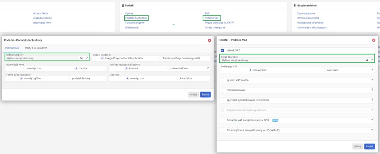Click search icon in VAT tax office field
Image resolution: width=380 pixels, height=154 pixels.
pos(367,60)
